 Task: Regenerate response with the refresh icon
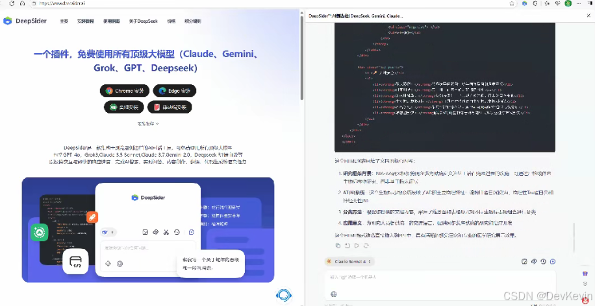(366, 246)
